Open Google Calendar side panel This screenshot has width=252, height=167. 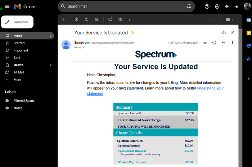249,20
